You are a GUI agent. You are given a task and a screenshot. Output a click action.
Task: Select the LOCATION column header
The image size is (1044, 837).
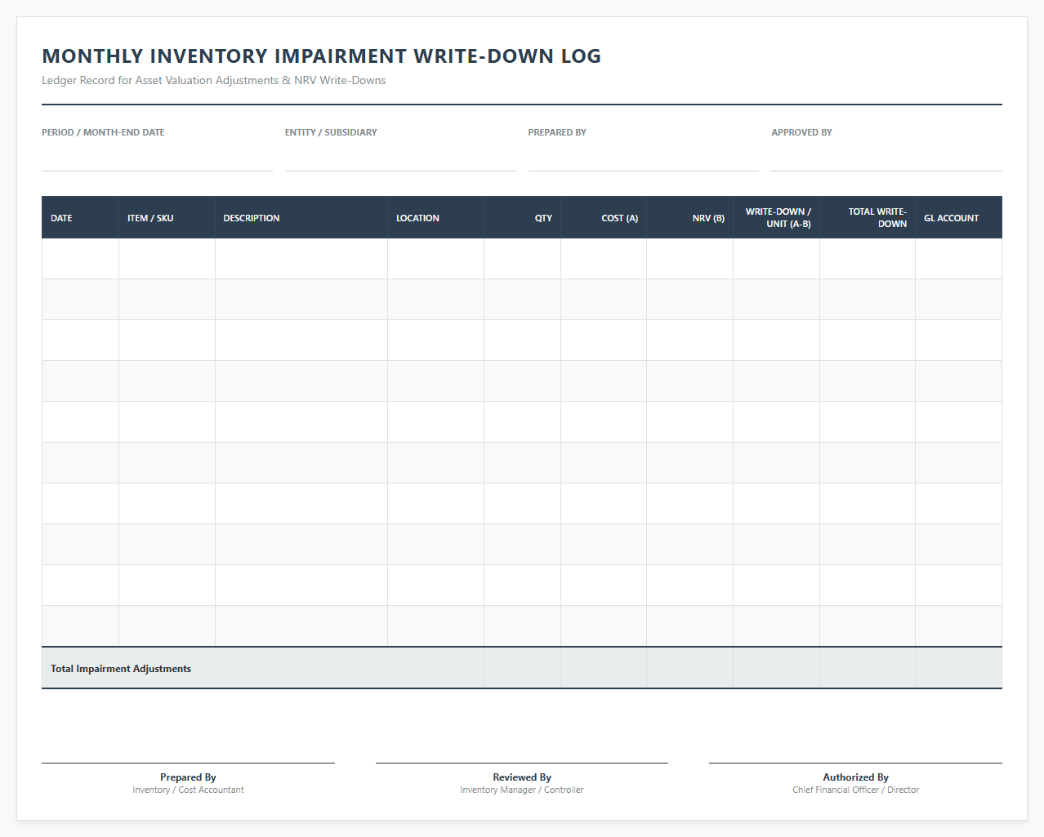pyautogui.click(x=436, y=218)
